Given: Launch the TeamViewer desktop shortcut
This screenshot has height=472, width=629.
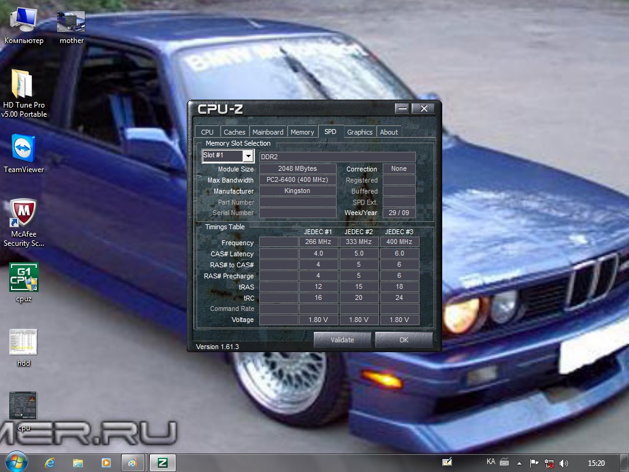Looking at the screenshot, I should (24, 153).
